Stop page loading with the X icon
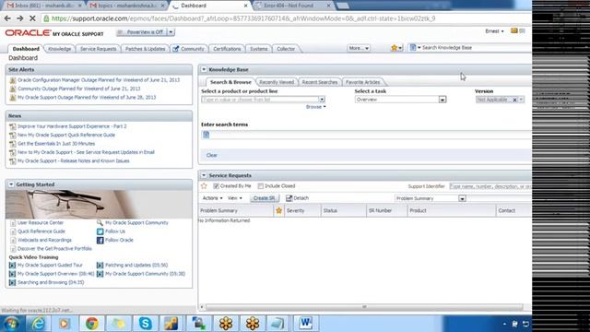 pos(32,18)
